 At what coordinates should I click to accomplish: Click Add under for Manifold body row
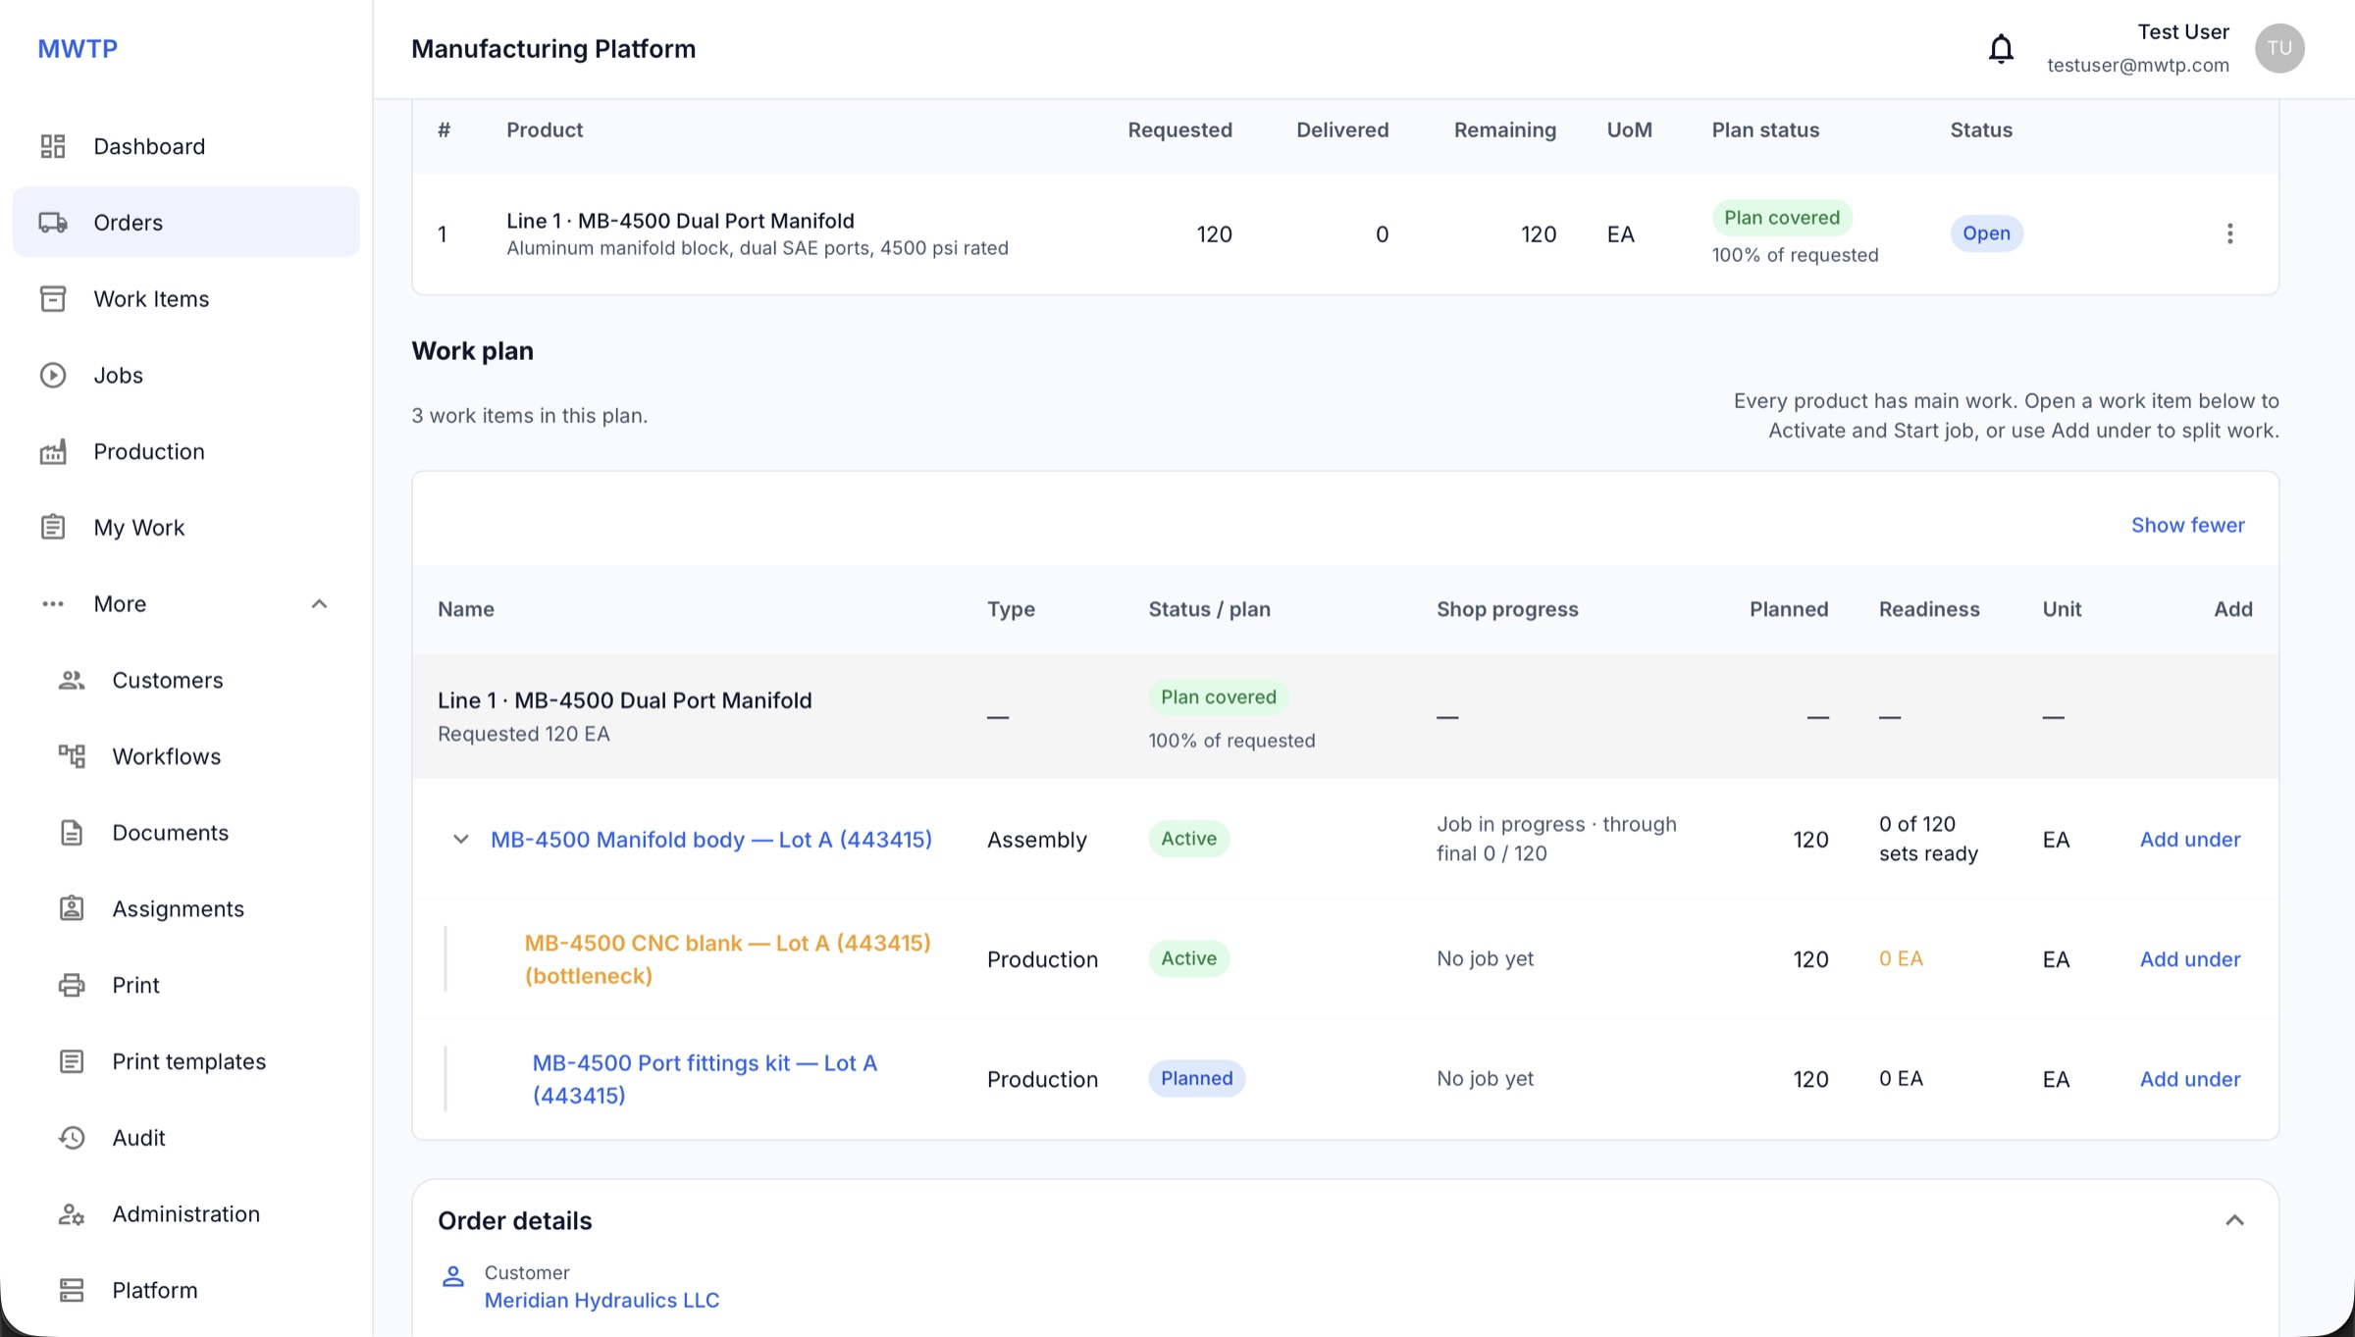coord(2190,840)
